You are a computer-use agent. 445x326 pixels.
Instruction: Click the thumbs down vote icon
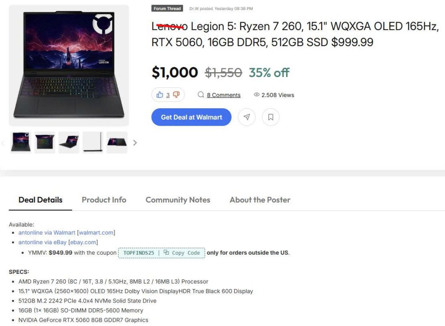[x=176, y=95]
